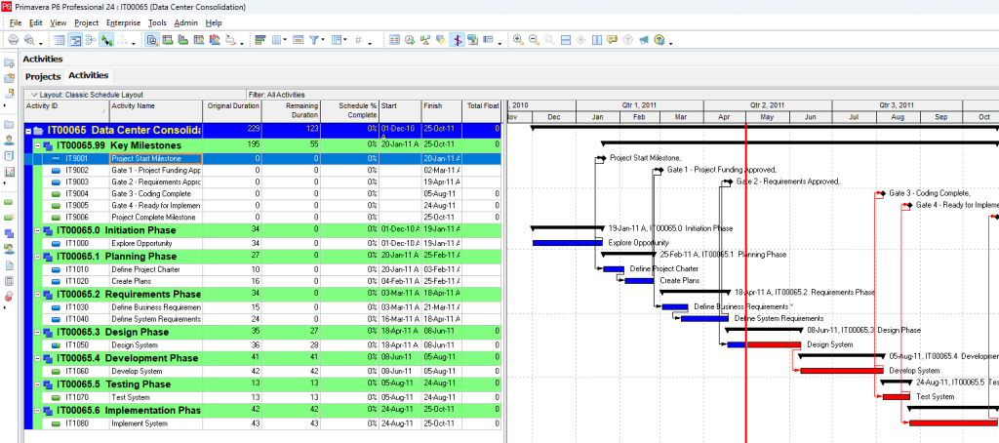Toggle the Gantt Chart view button
The width and height of the screenshot is (999, 443).
pos(75,40)
